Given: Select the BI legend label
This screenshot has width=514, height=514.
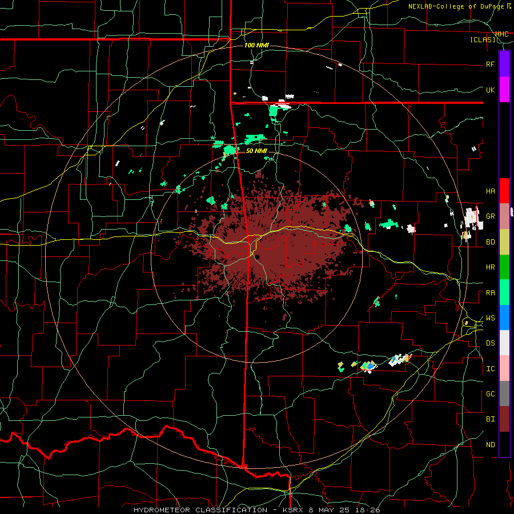Looking at the screenshot, I should pyautogui.click(x=490, y=419).
